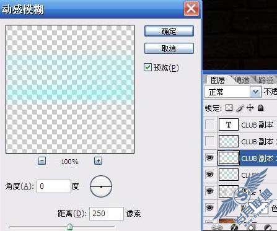Click the 锁定: label
The width and height of the screenshot is (277, 231).
coord(214,108)
